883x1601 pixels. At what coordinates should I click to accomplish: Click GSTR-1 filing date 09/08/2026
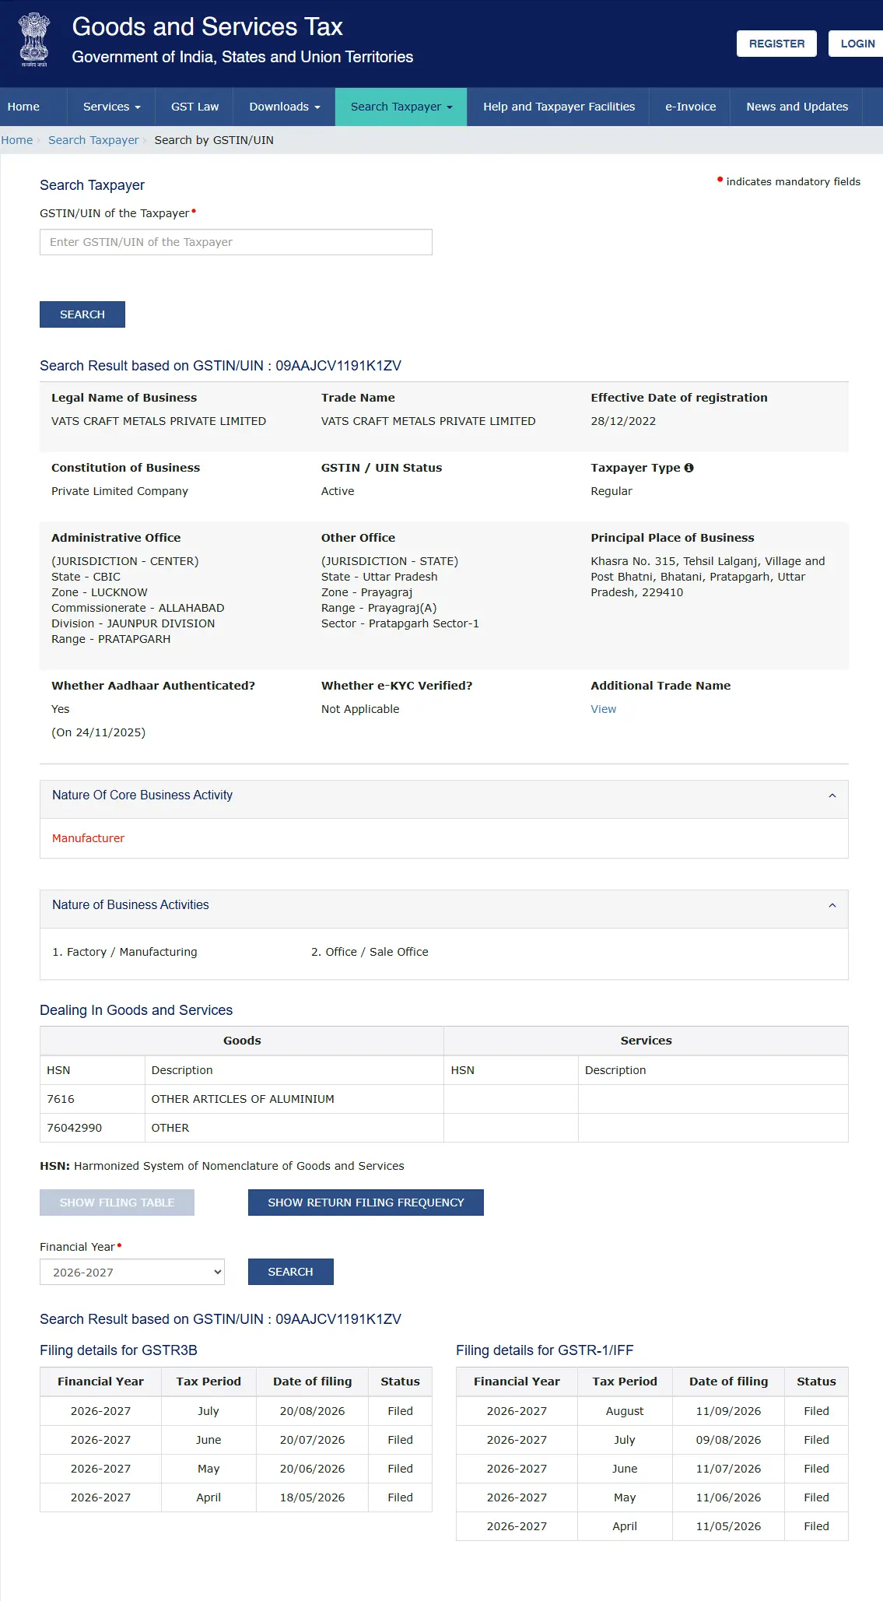728,1440
